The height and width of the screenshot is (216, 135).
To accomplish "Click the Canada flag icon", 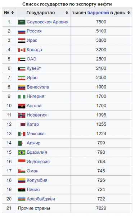I will click(x=22, y=50).
